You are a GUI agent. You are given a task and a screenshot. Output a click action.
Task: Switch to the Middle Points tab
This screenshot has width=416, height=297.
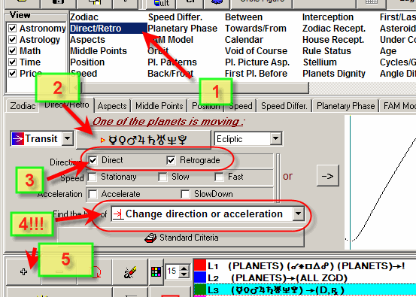point(159,106)
